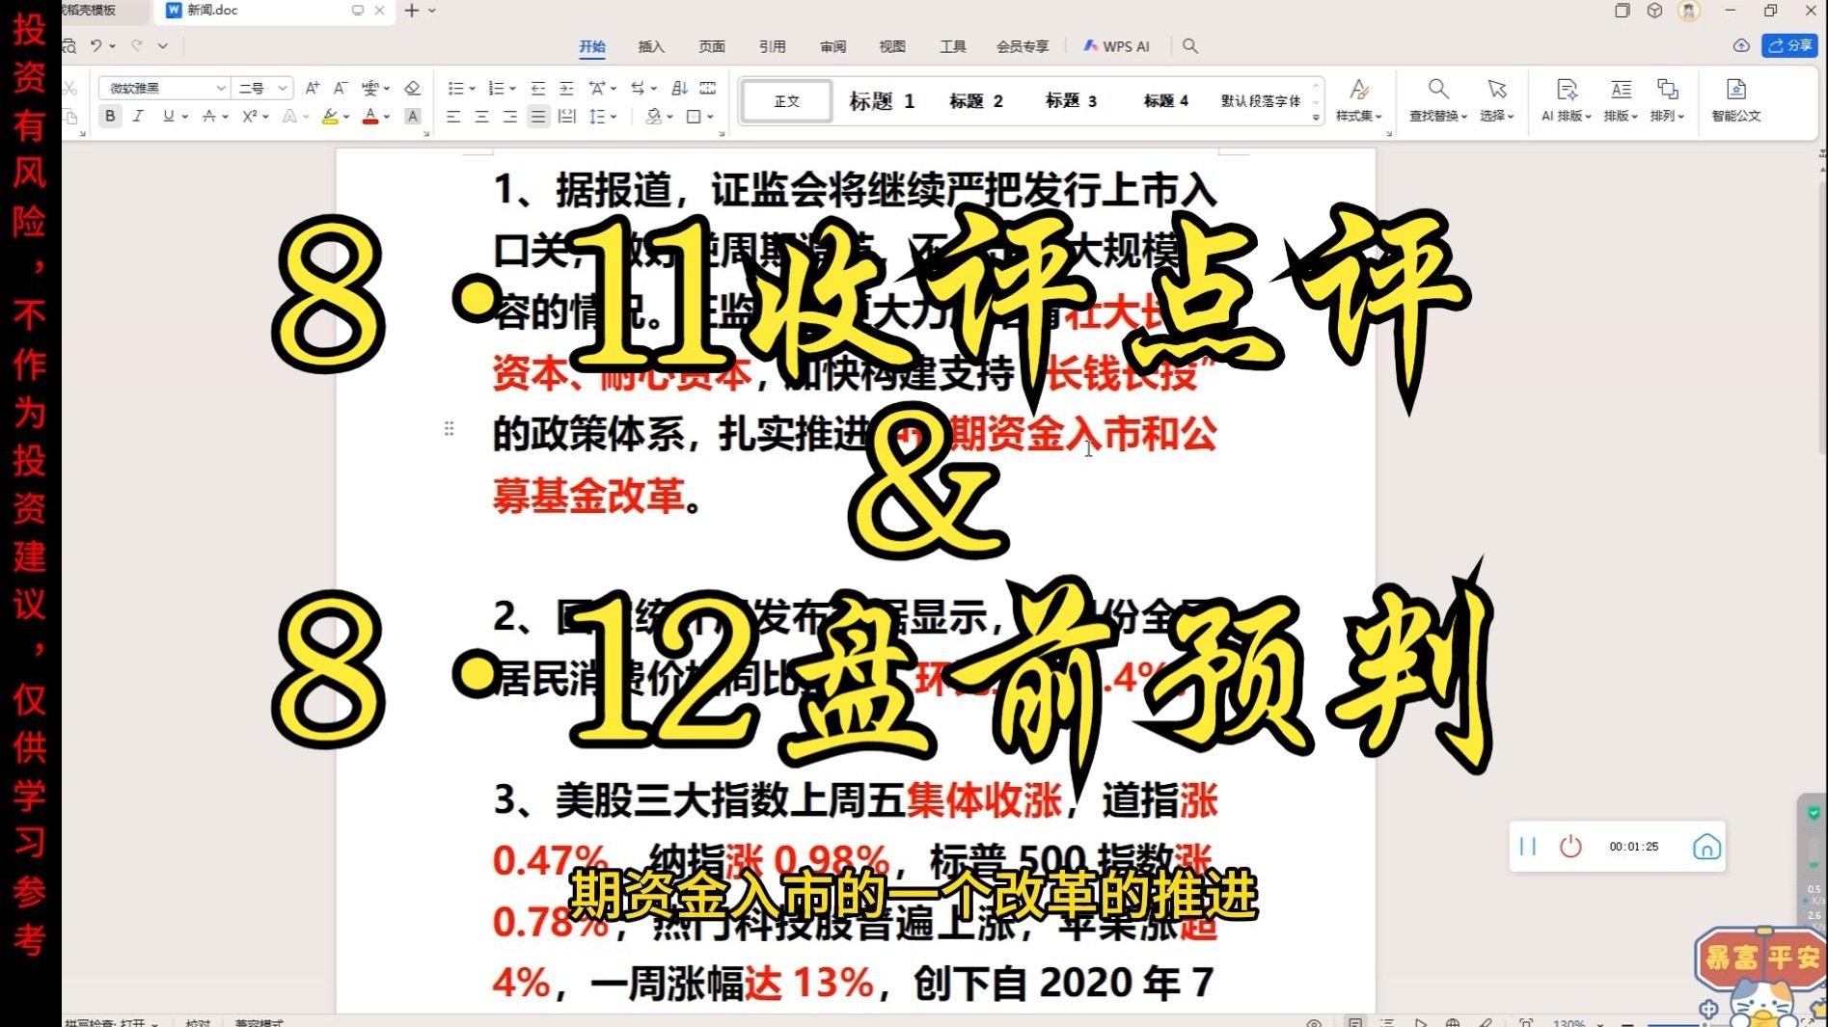
Task: Click the Select tool icon
Action: 1497,101
